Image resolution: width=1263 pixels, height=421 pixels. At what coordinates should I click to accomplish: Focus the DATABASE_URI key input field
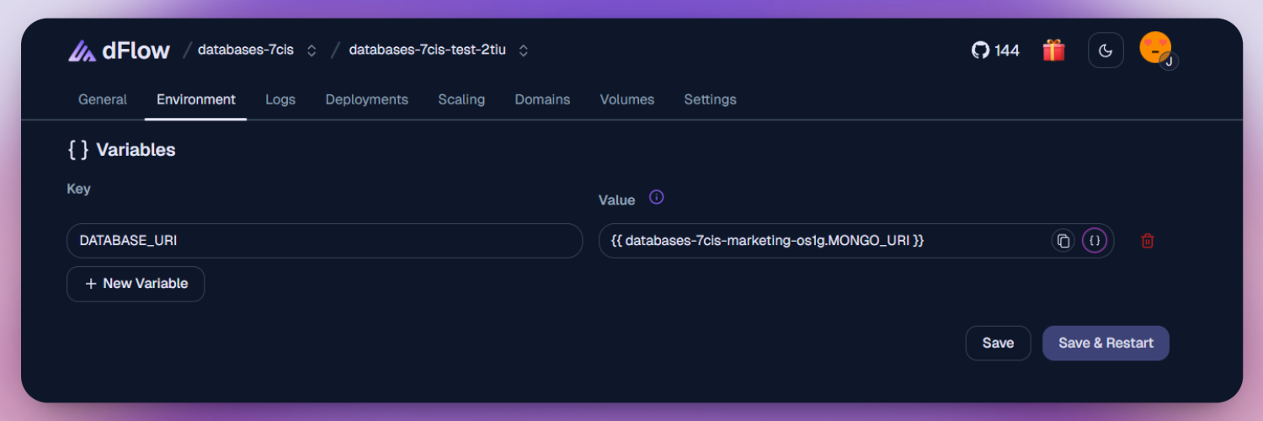pos(324,241)
